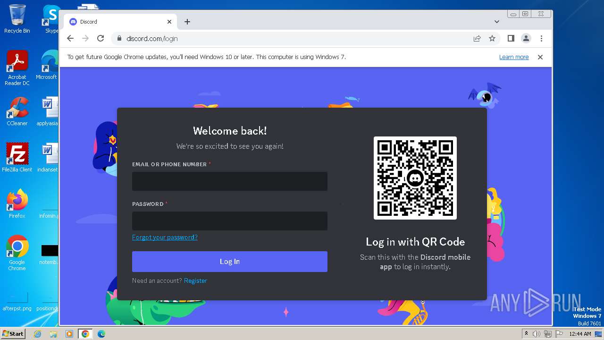Open Chrome's side panel icon
This screenshot has height=340, width=604.
[511, 39]
